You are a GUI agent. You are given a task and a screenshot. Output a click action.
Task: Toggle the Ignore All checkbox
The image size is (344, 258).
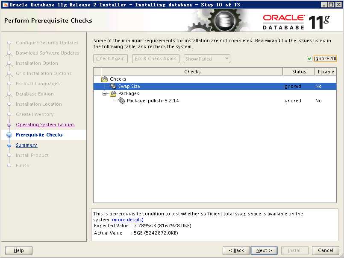click(x=309, y=59)
